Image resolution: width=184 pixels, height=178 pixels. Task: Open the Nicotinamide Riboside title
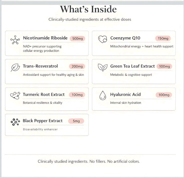point(45,38)
